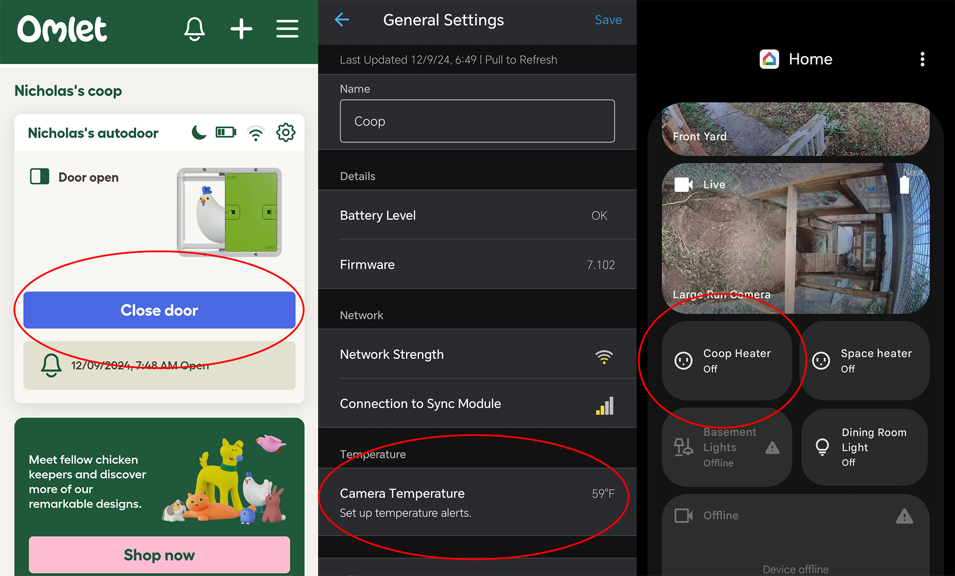Tap the autodoor settings gear icon
955x576 pixels.
tap(287, 133)
